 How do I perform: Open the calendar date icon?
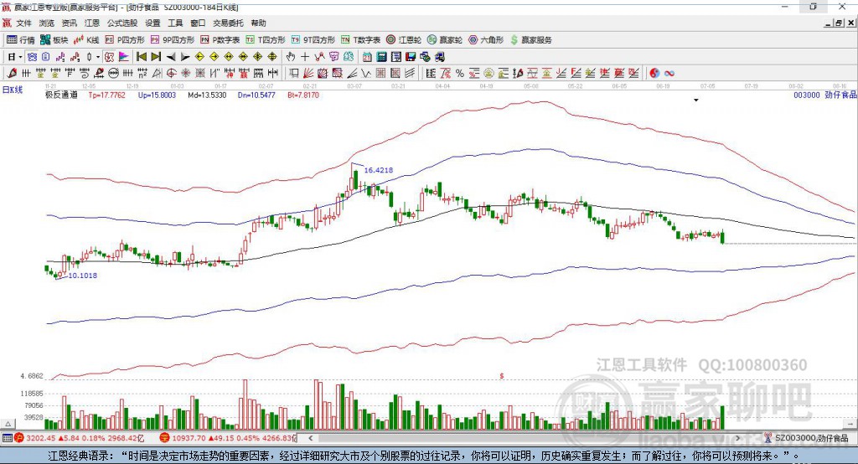(x=367, y=57)
